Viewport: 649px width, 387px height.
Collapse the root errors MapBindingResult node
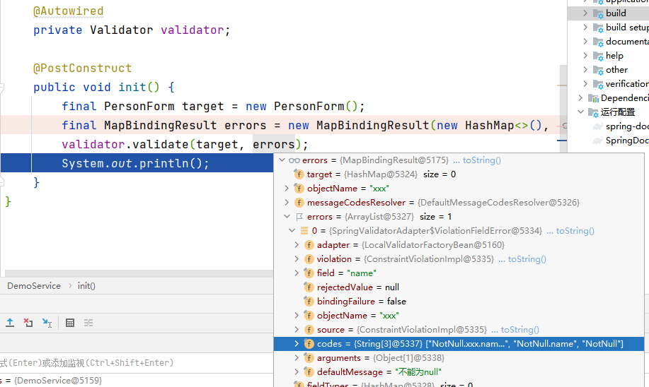point(282,160)
